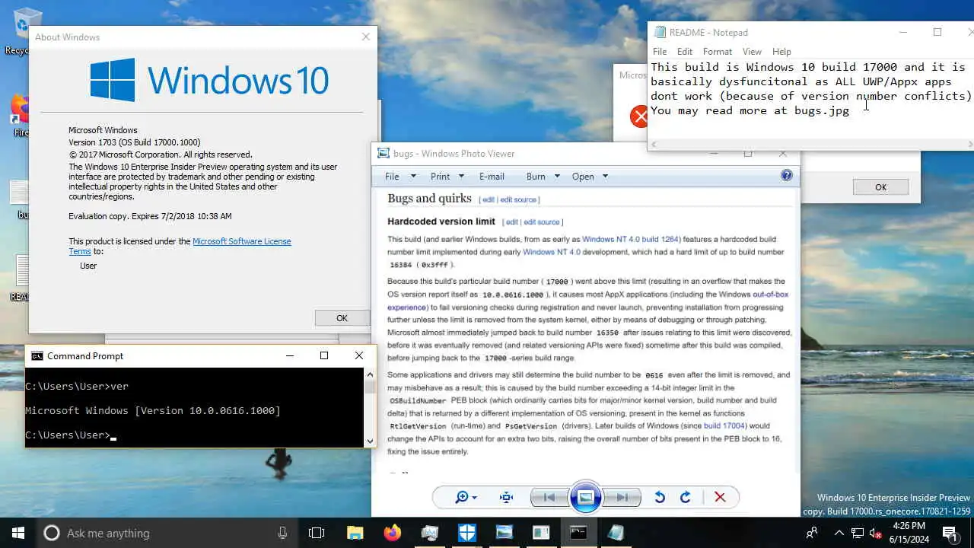The height and width of the screenshot is (548, 974).
Task: Click the Photo Viewer title bar icon
Action: 384,153
